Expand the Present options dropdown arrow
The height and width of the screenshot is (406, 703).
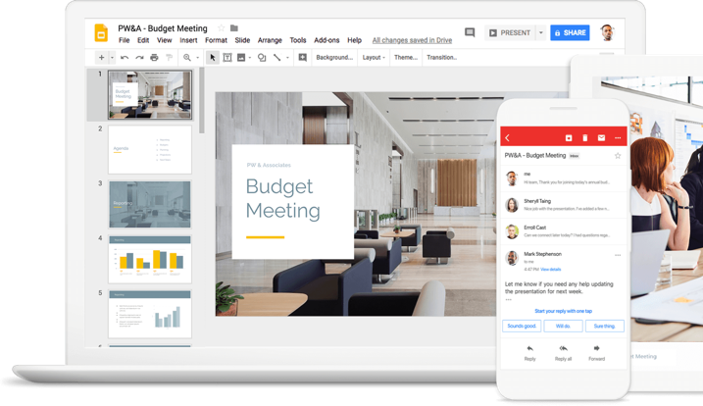(x=540, y=32)
